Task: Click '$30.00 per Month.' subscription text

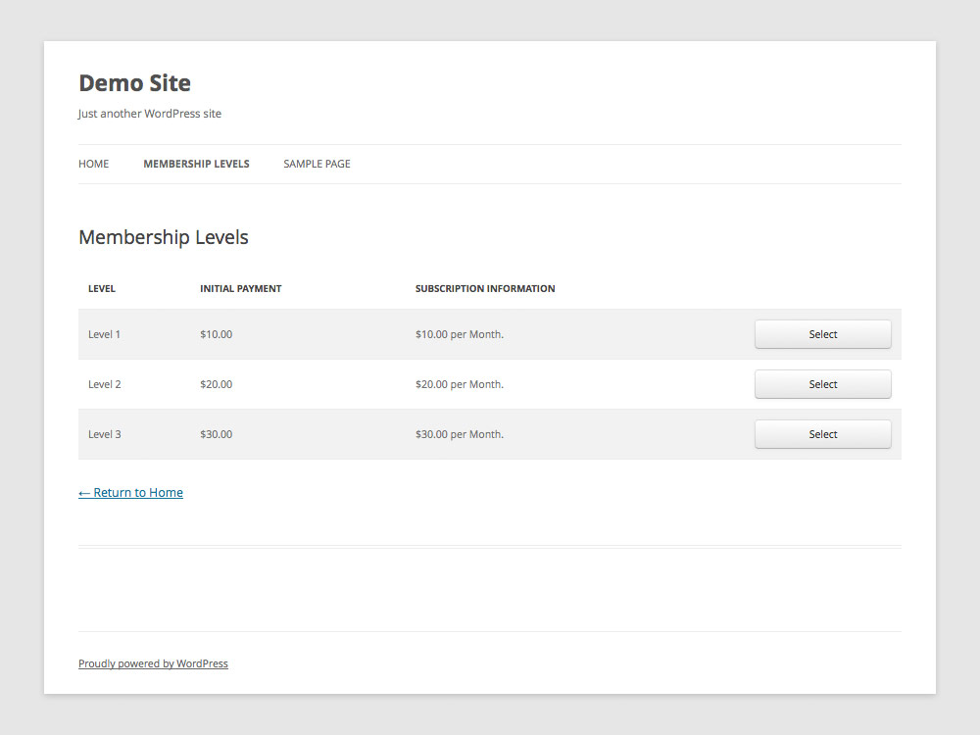Action: 460,434
